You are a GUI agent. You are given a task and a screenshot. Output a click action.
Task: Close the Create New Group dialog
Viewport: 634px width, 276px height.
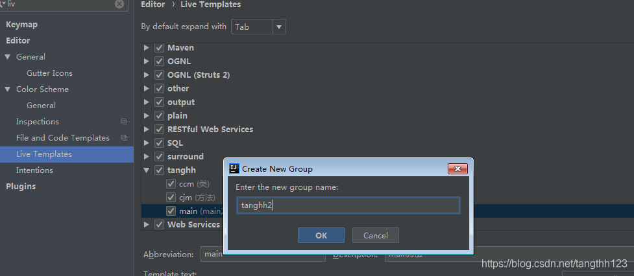click(458, 169)
